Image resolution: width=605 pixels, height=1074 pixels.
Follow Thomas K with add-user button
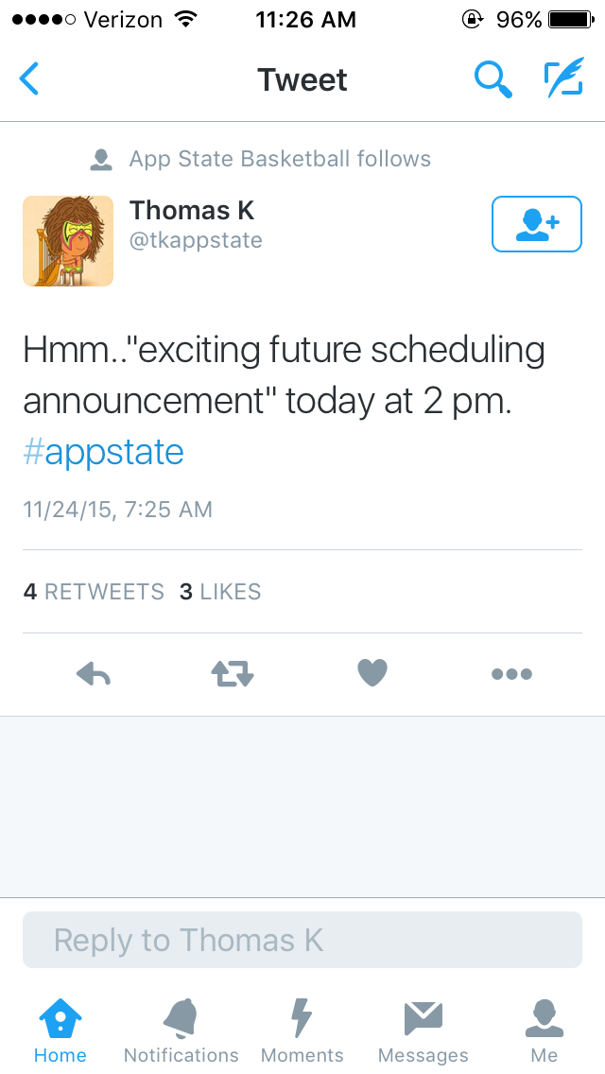click(536, 224)
